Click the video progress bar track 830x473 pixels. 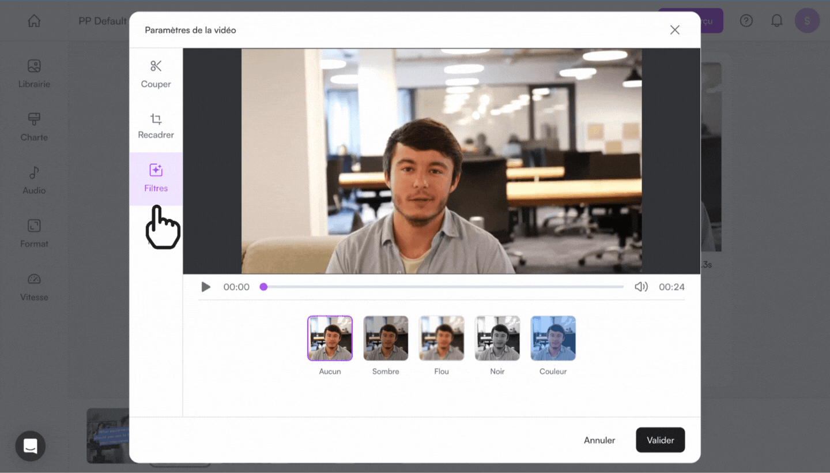point(442,287)
